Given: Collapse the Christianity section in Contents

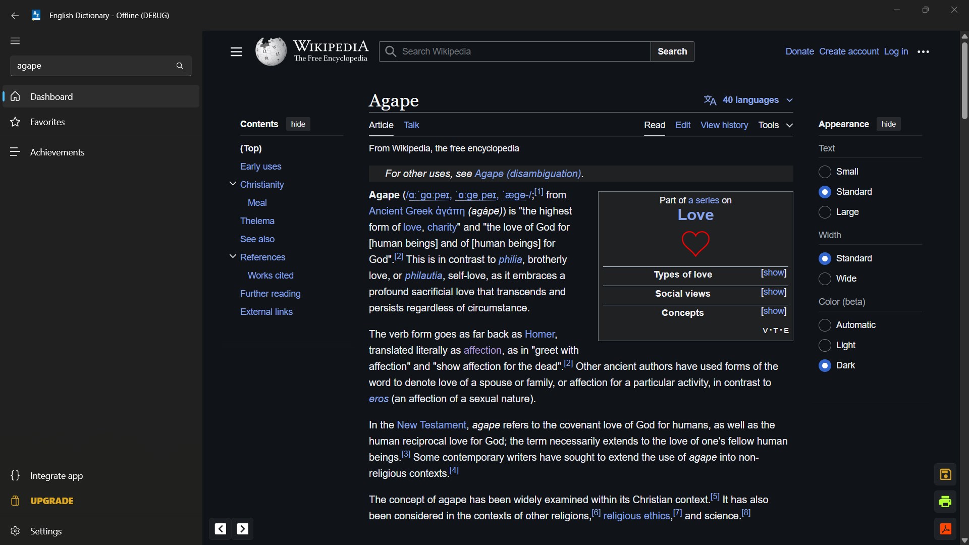Looking at the screenshot, I should (x=233, y=184).
